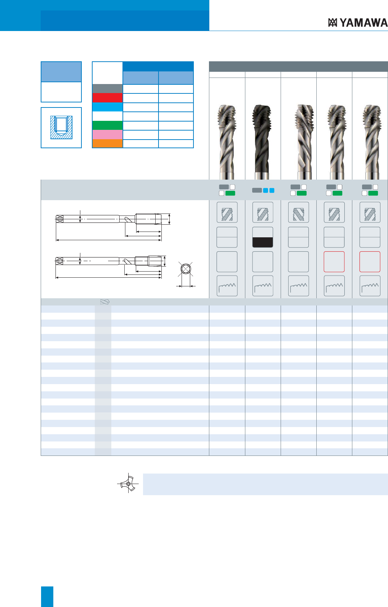Select the red-outlined box in the fifth column
Screen dimensions: 388x607
370,261
